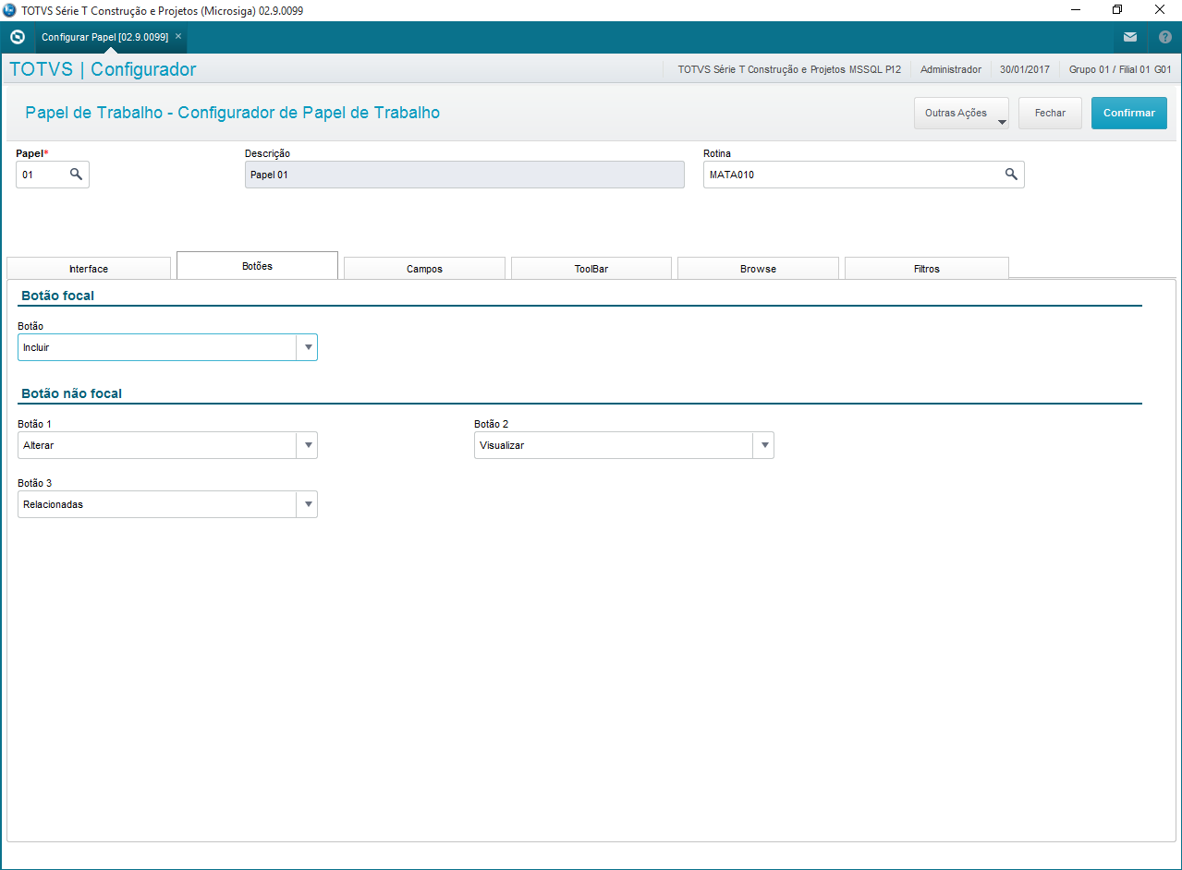
Task: Click the Confirmar button
Action: (x=1128, y=113)
